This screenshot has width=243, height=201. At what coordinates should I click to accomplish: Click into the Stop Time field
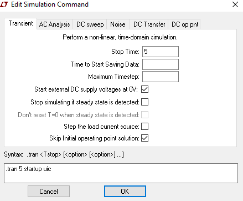(x=161, y=52)
